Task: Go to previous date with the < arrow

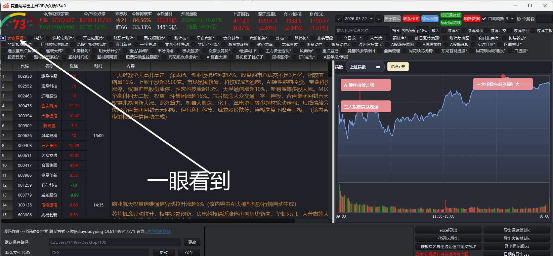Action: point(338,19)
